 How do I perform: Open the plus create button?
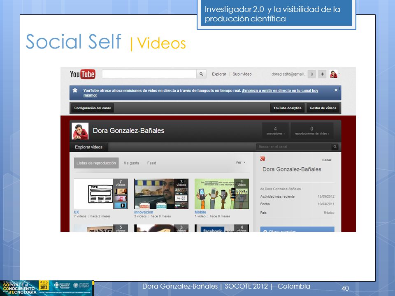(x=322, y=74)
